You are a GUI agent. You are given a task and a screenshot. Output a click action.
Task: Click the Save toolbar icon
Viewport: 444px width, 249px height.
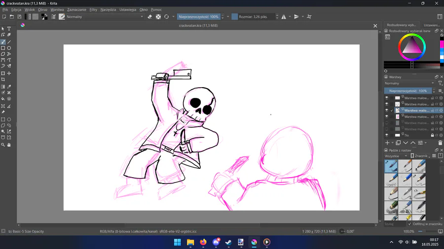19,17
